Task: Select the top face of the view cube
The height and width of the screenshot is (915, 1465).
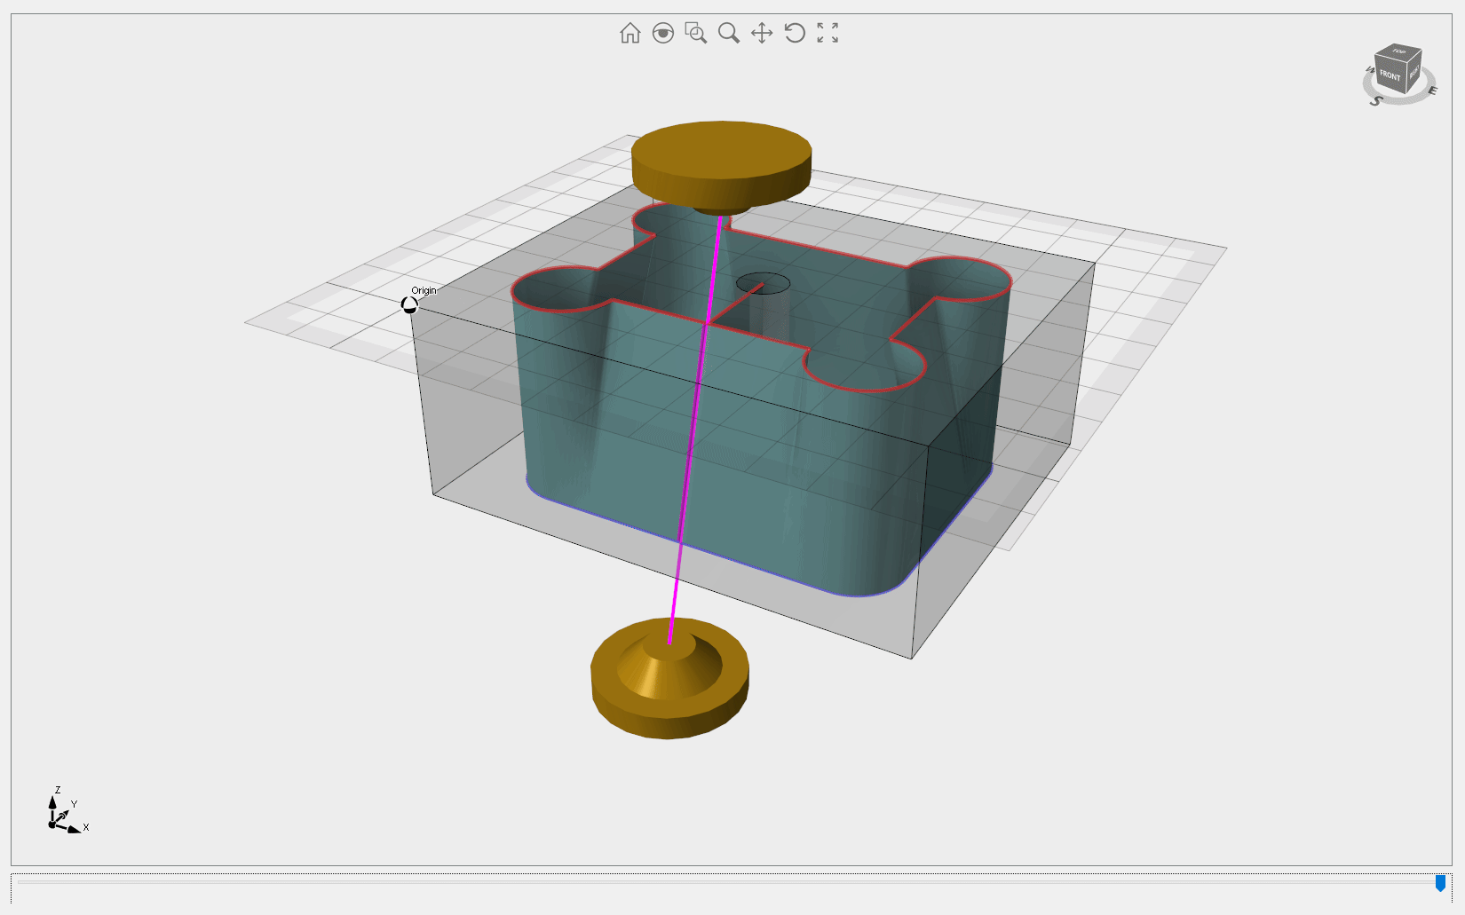Action: (x=1399, y=52)
